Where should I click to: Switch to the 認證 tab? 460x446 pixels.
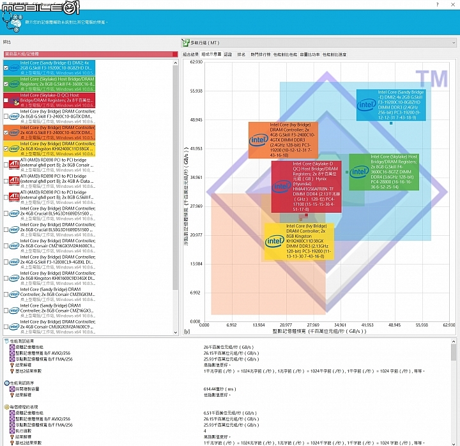pyautogui.click(x=228, y=54)
